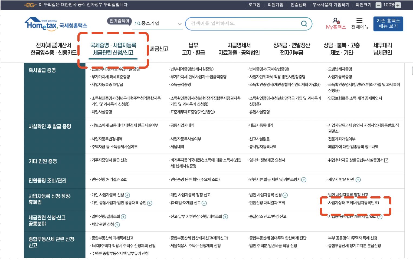Click the search magnifier icon
The image size is (413, 265).
point(304,24)
